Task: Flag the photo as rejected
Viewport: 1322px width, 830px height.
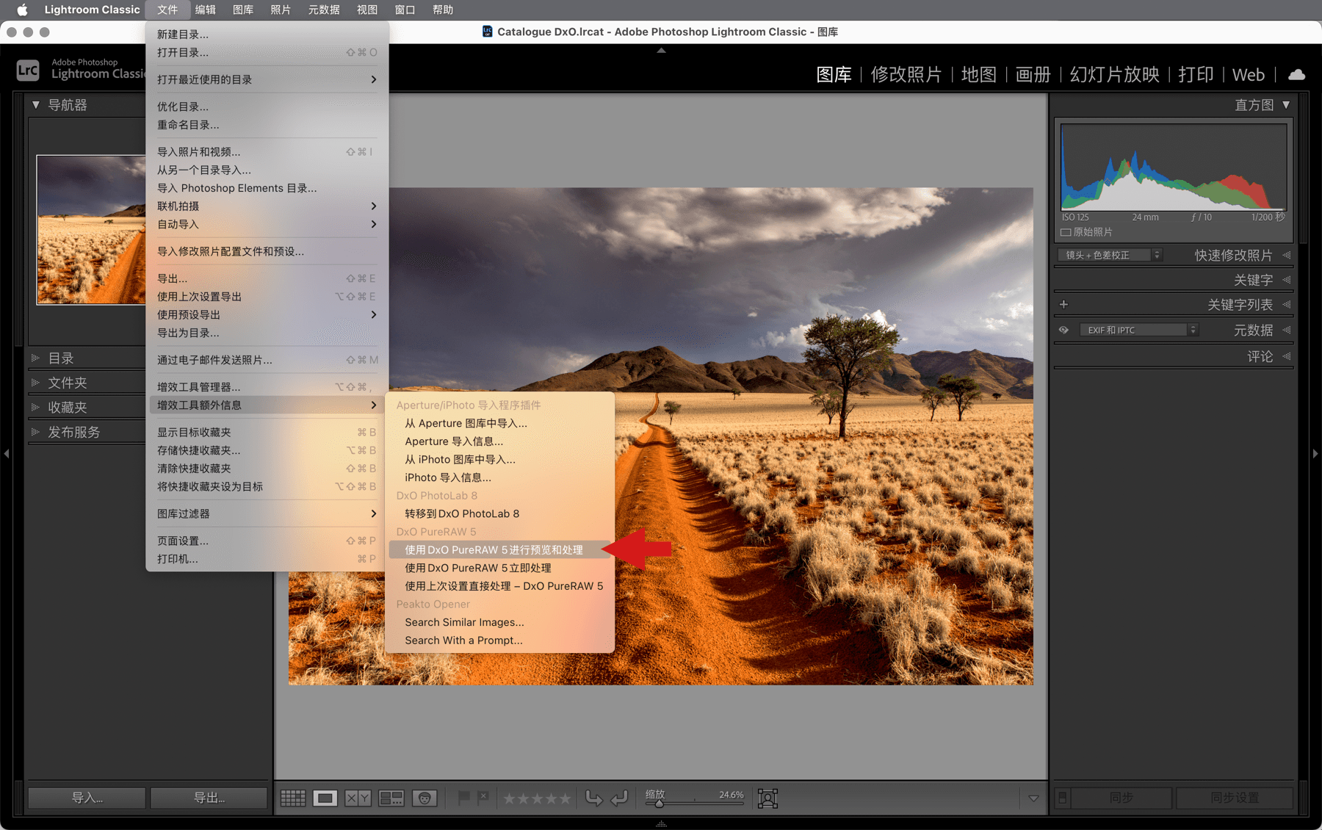Action: pyautogui.click(x=483, y=798)
